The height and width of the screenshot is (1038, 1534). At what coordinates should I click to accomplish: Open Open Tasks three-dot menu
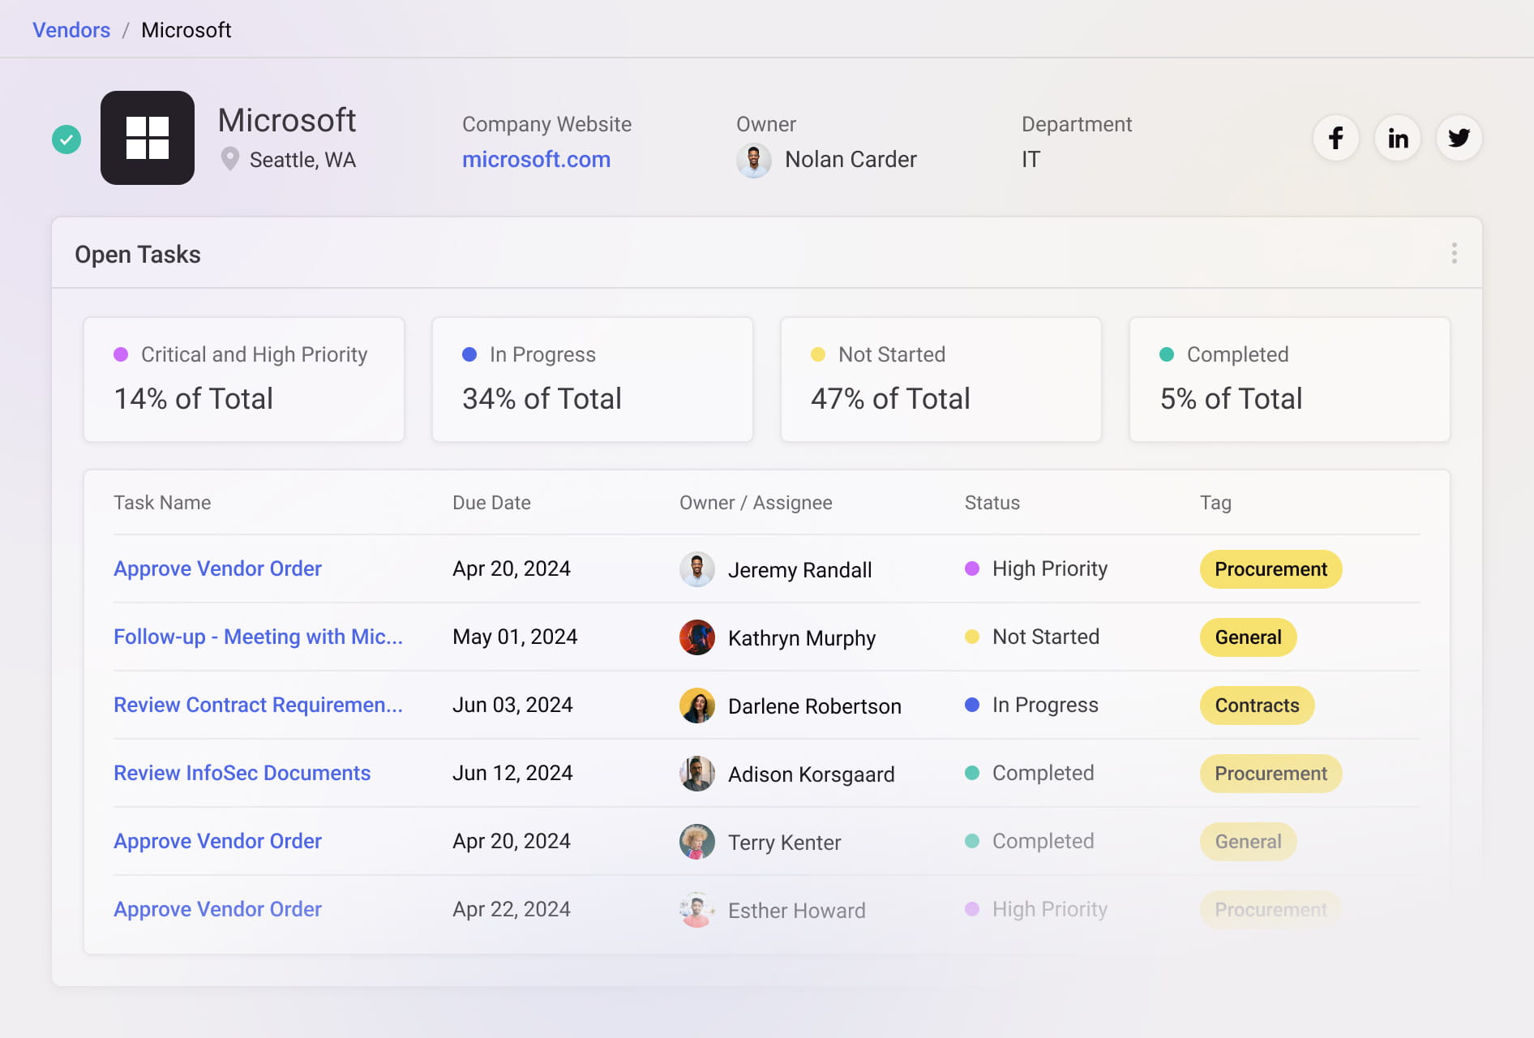[1454, 253]
